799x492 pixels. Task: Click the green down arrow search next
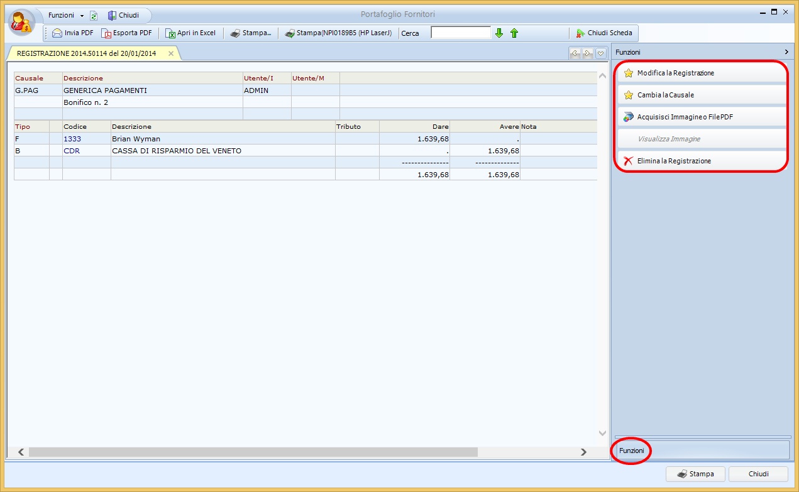pyautogui.click(x=499, y=33)
